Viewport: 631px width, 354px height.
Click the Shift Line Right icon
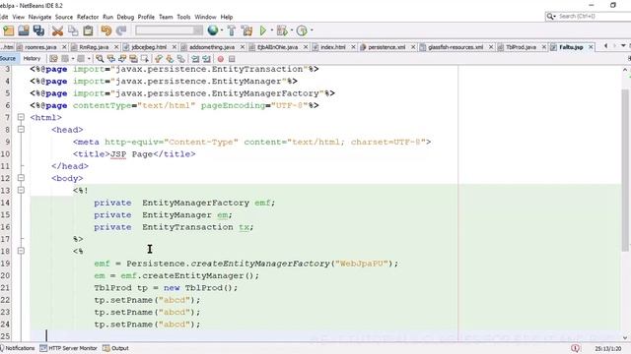point(206,59)
